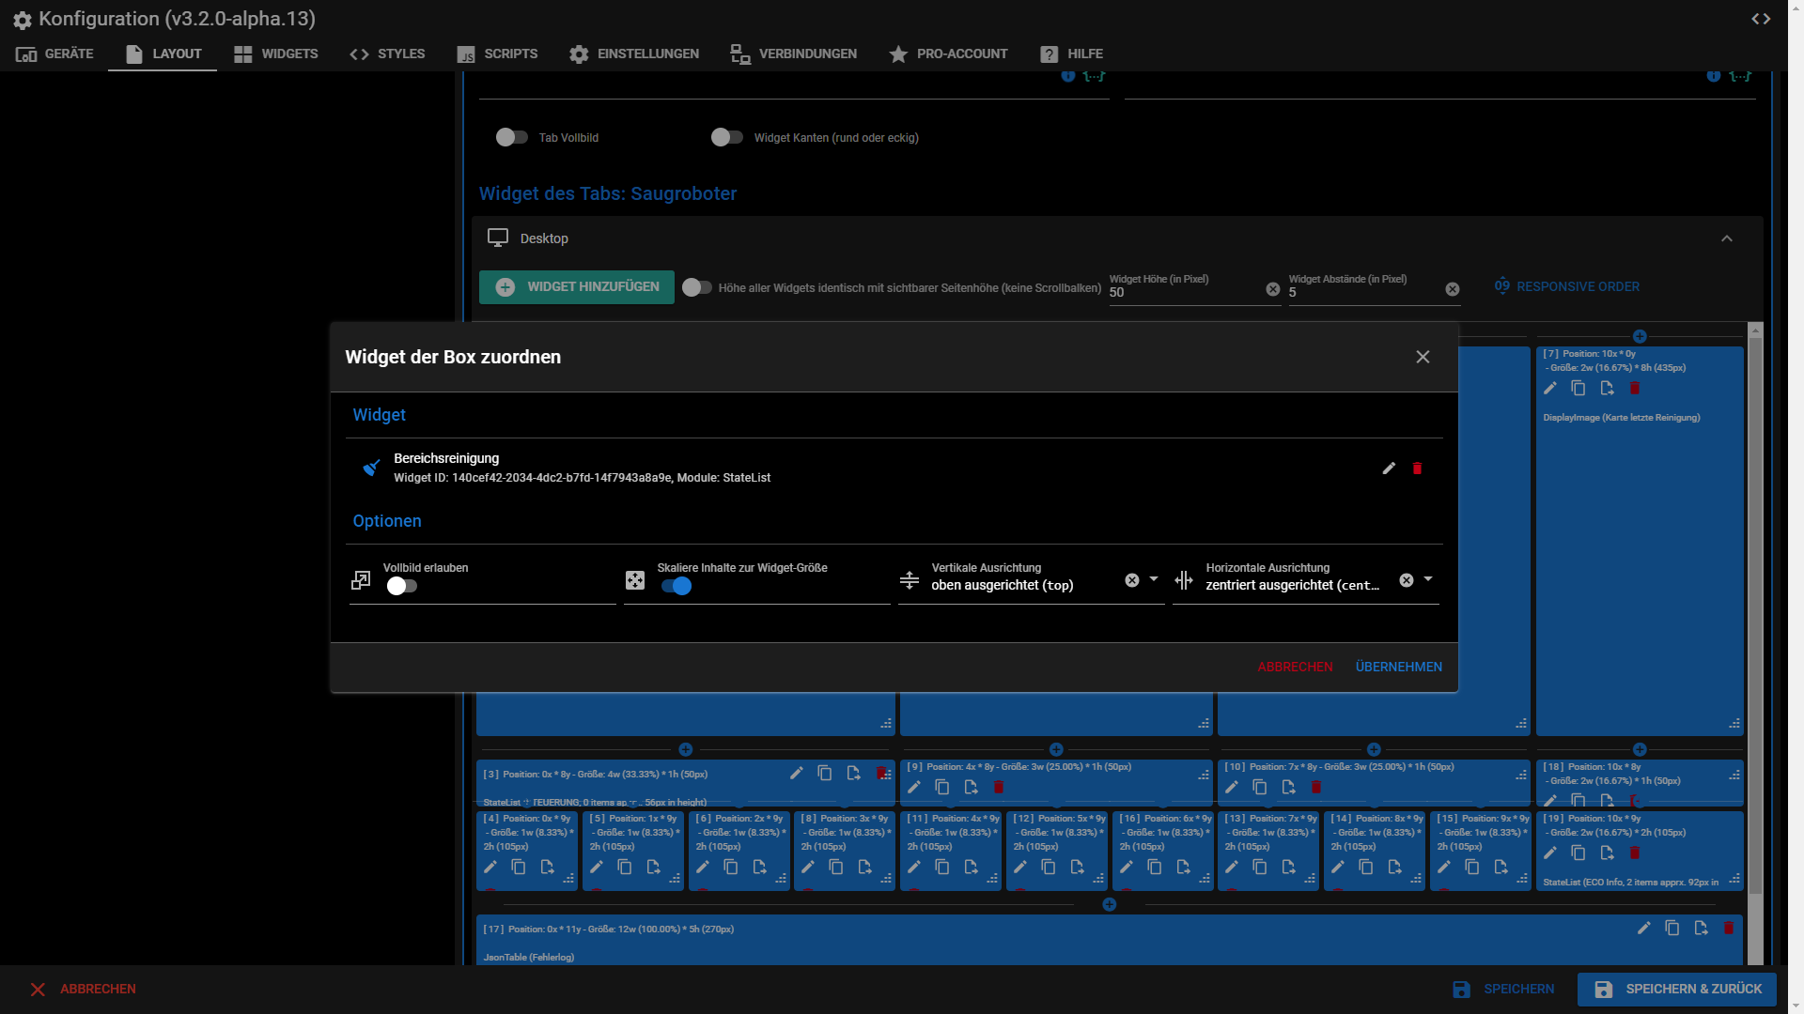Click the copy-to-tab icon of box [17]
Screen dimensions: 1804x1014
click(1701, 929)
